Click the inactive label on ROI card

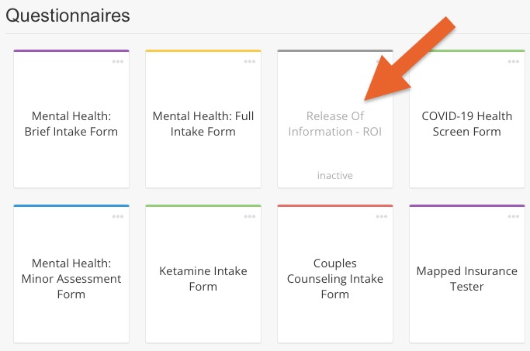click(x=335, y=175)
